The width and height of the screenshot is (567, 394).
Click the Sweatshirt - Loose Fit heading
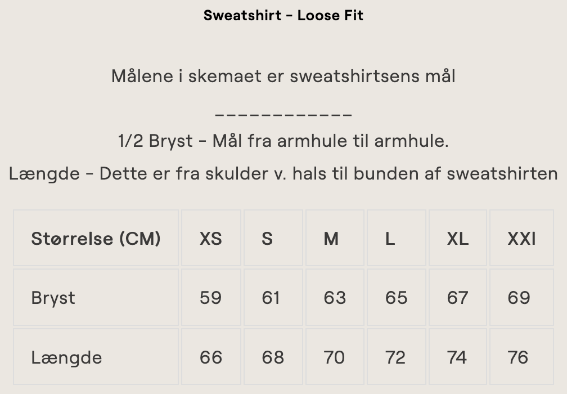[x=283, y=15]
